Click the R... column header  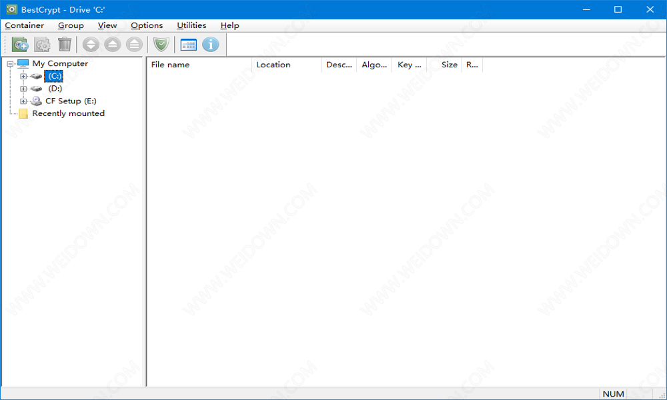(x=472, y=65)
